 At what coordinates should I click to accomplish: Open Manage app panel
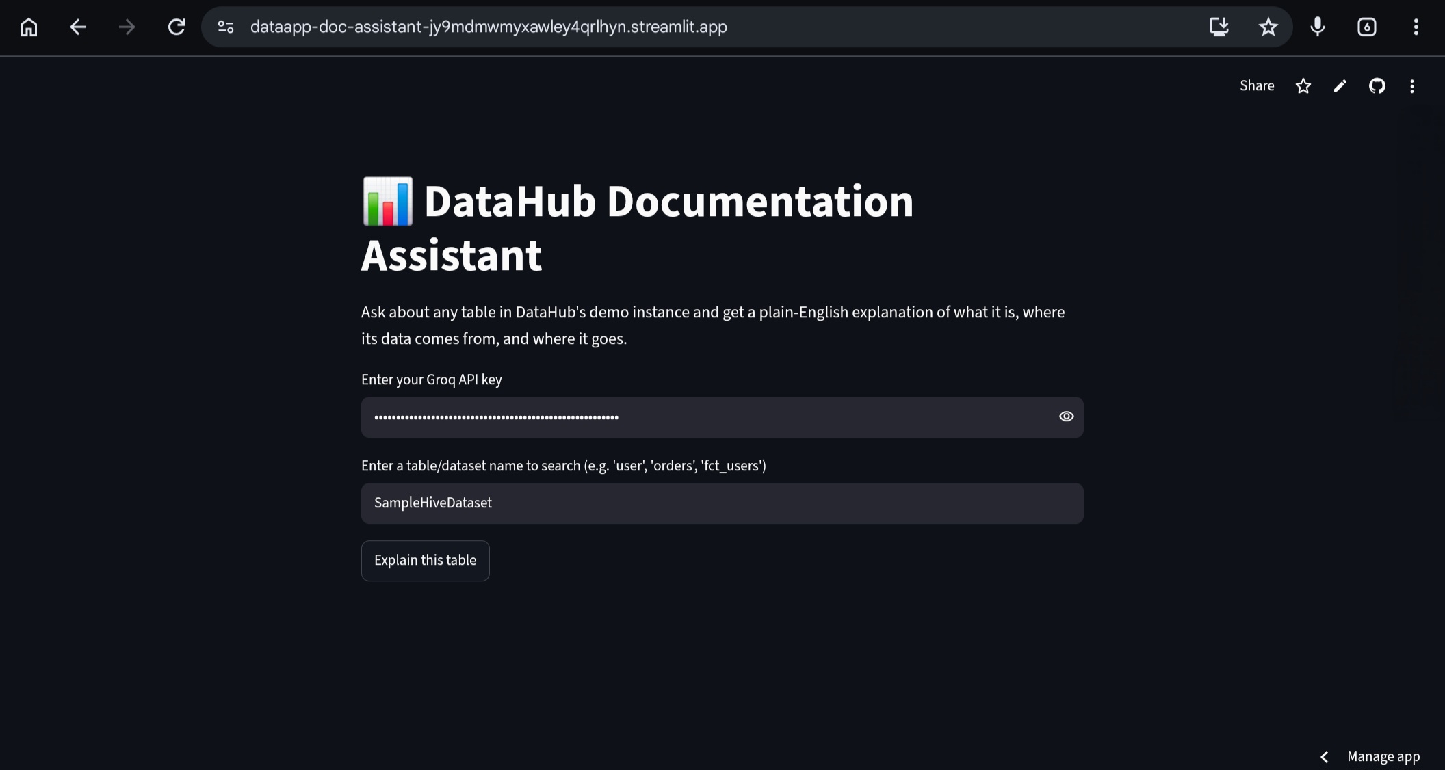[x=1383, y=756]
